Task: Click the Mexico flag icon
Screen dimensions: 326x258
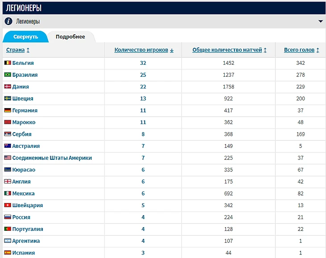Action: tap(8, 193)
